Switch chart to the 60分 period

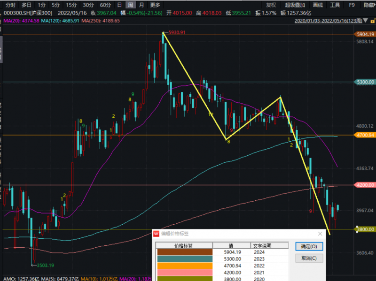105,5
